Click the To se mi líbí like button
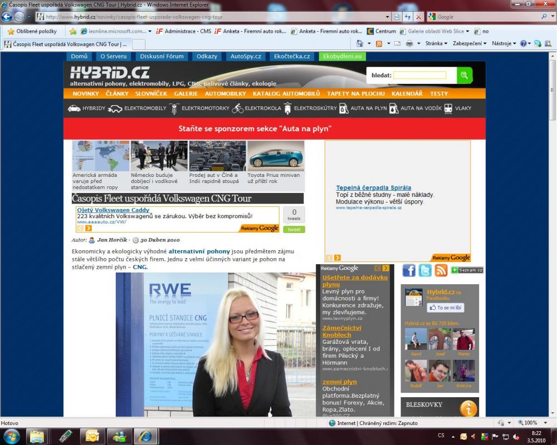Image resolution: width=557 pixels, height=445 pixels. [446, 308]
